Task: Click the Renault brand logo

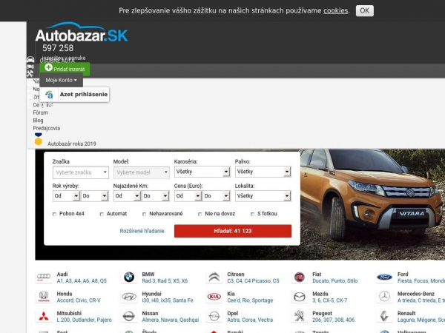Action: point(384,316)
